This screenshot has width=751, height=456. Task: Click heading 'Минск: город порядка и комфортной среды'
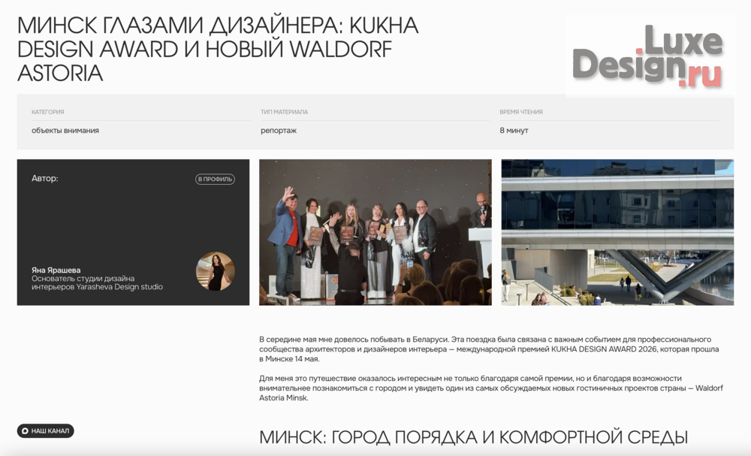[473, 437]
